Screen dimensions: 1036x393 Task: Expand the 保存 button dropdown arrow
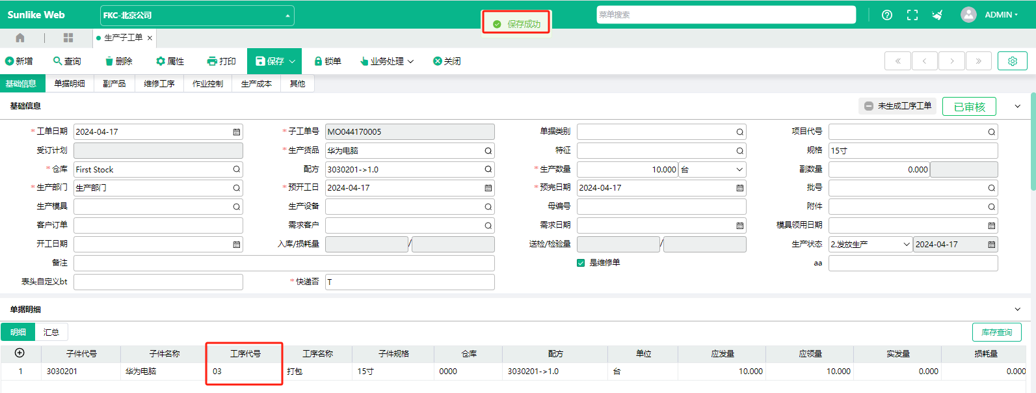pos(293,61)
